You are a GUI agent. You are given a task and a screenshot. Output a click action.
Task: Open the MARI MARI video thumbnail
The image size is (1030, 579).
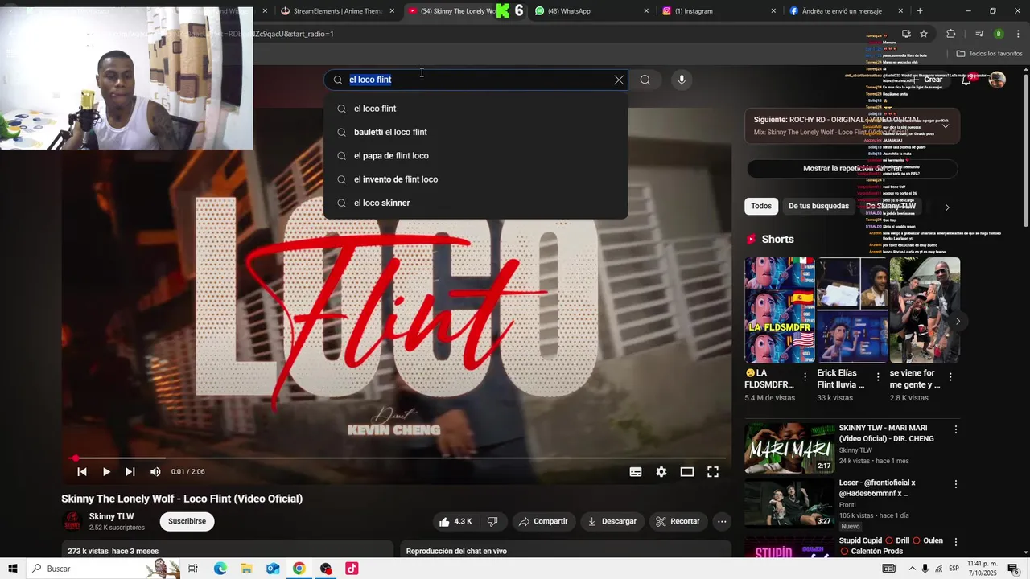(789, 448)
